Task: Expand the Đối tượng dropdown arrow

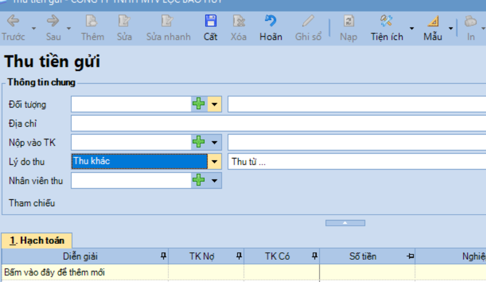Action: click(x=214, y=104)
